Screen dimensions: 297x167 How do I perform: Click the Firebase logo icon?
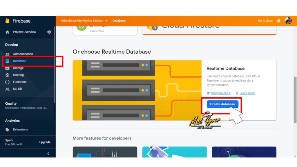click(x=8, y=21)
